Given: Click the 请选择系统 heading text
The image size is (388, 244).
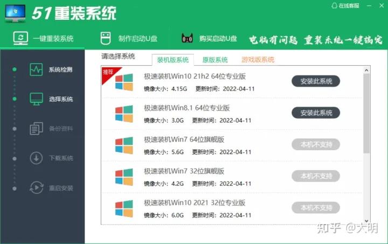Looking at the screenshot, I should [x=118, y=57].
